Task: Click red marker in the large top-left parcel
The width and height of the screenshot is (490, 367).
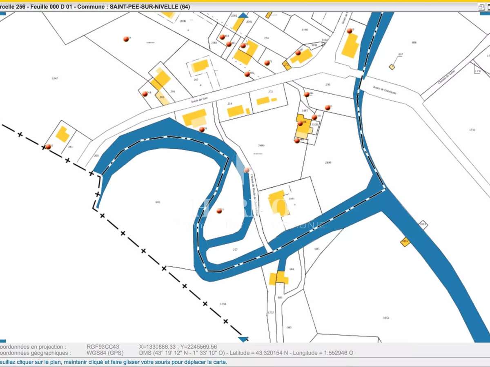Action: click(126, 39)
